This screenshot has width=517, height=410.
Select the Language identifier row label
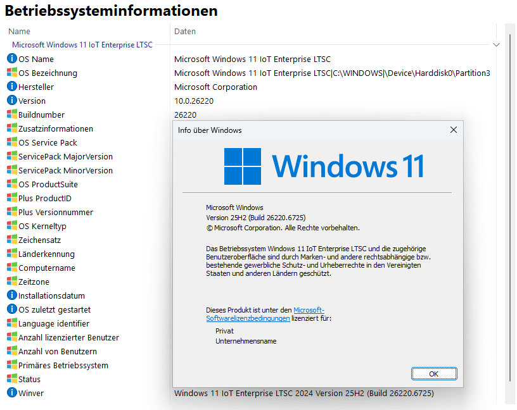[x=54, y=324]
